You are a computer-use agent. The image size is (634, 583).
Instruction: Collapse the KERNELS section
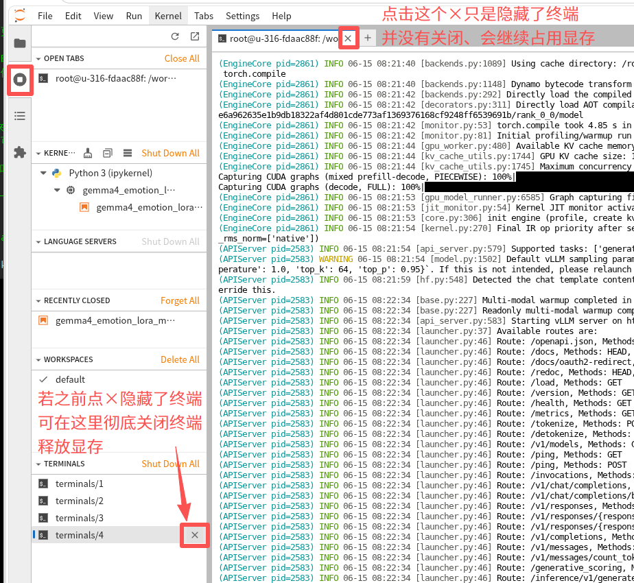pyautogui.click(x=38, y=153)
